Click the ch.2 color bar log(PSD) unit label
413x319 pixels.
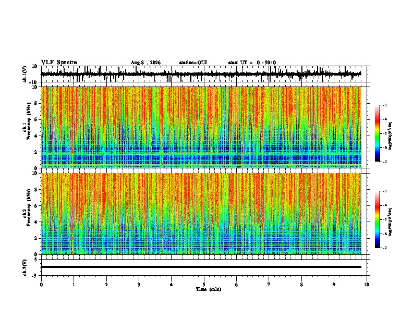(391, 222)
